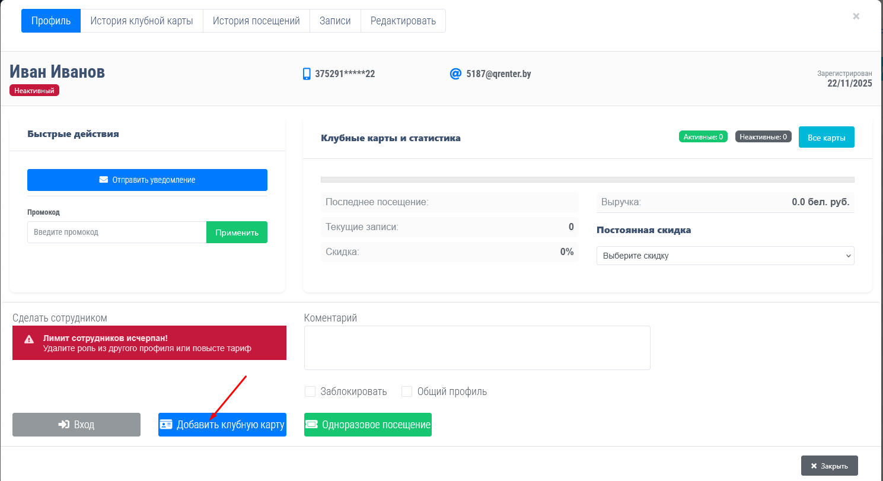Click the envelope icon on notification button
This screenshot has height=481, width=883.
104,180
